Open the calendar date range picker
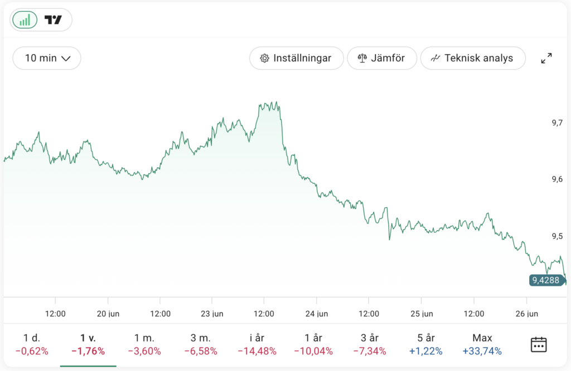This screenshot has width=571, height=371. [x=538, y=344]
